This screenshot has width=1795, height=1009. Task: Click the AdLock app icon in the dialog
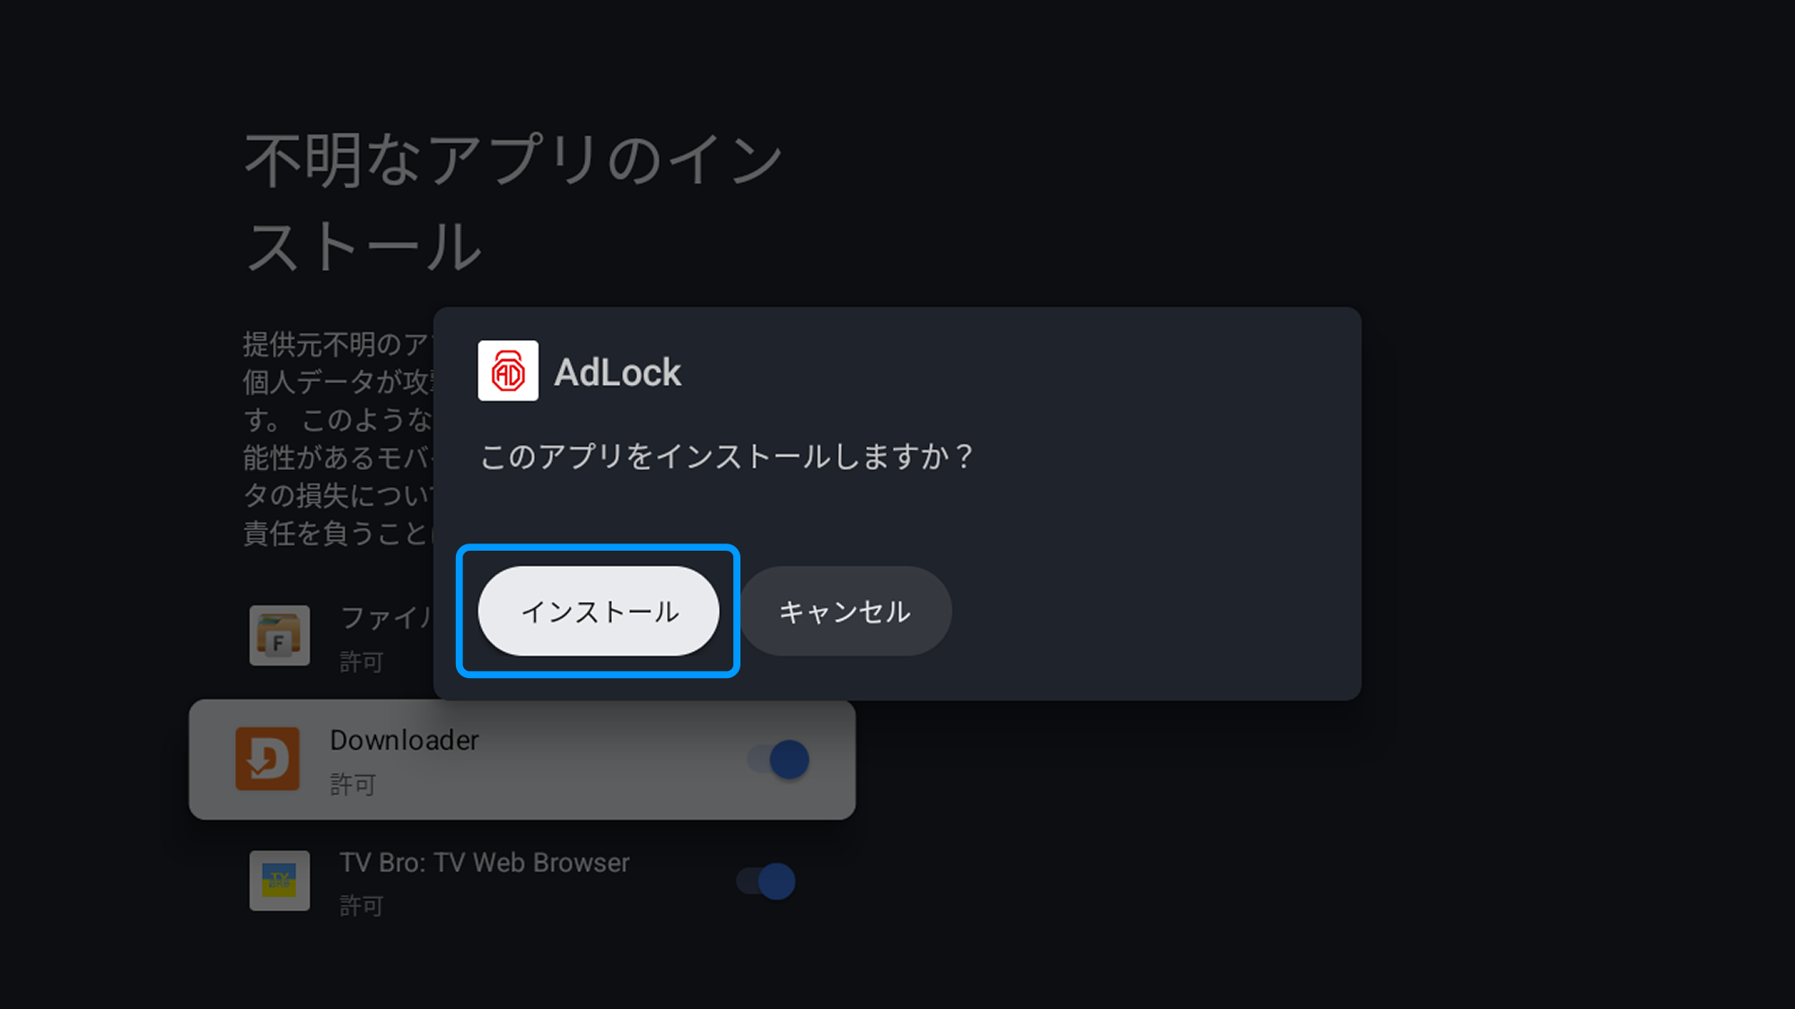[x=508, y=371]
